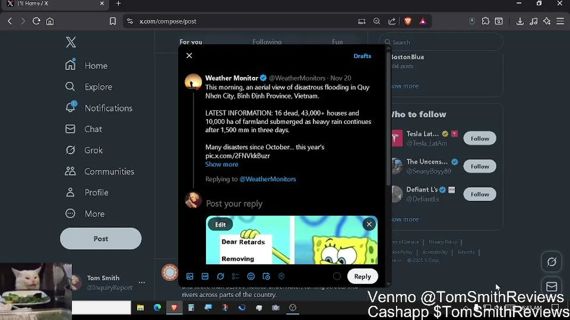Go back in browser
Image resolution: width=570 pixels, height=320 pixels.
pos(10,21)
